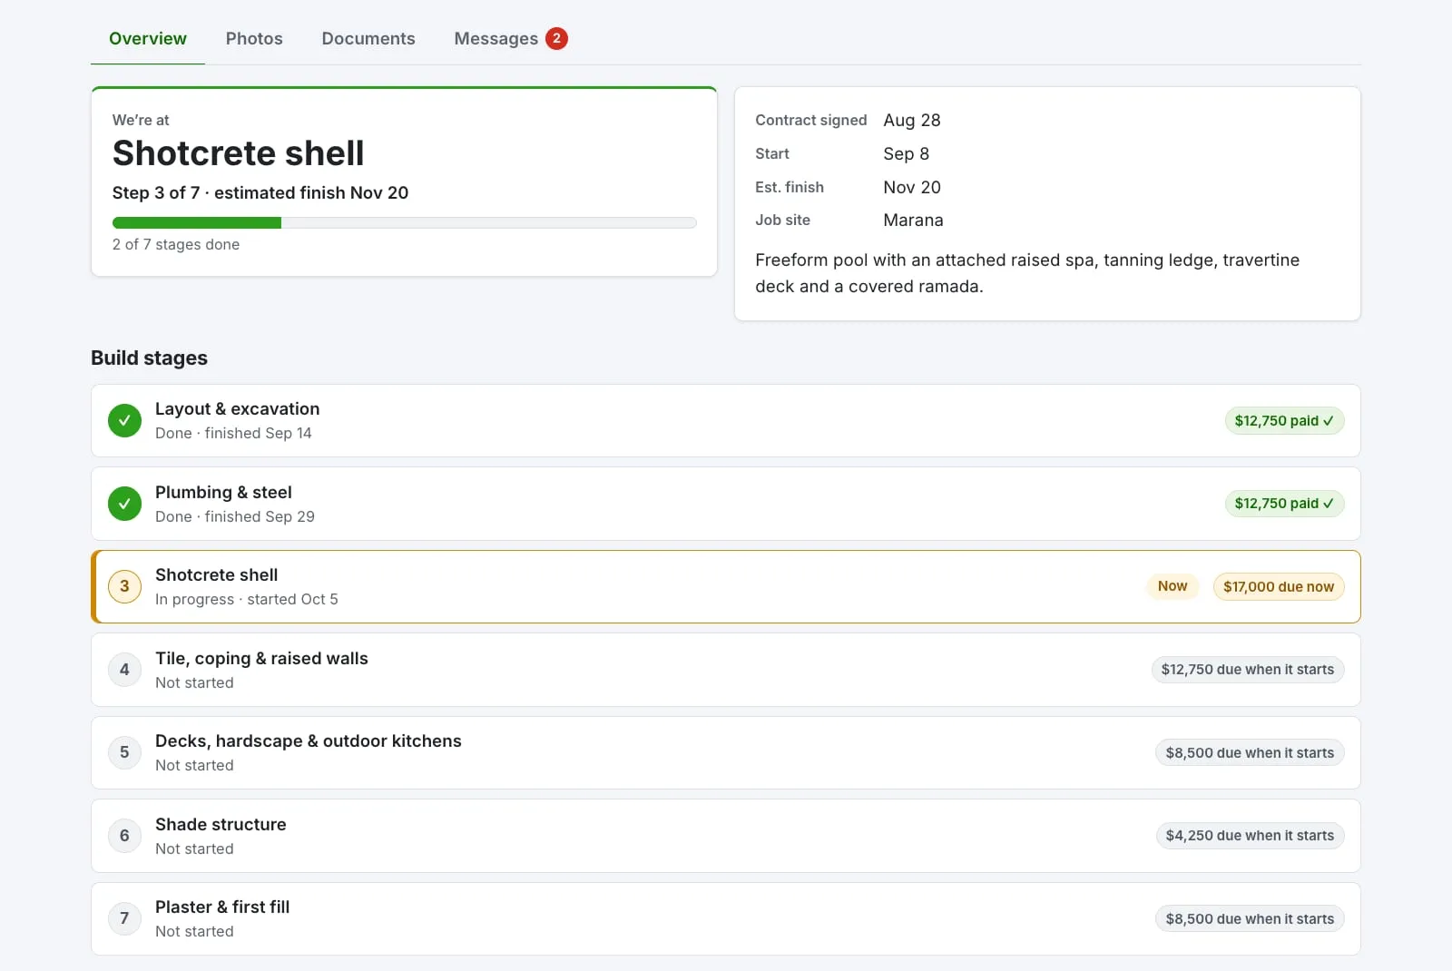Click 'Done · finished Sep 29' text
This screenshot has height=971, width=1452.
coord(235,517)
